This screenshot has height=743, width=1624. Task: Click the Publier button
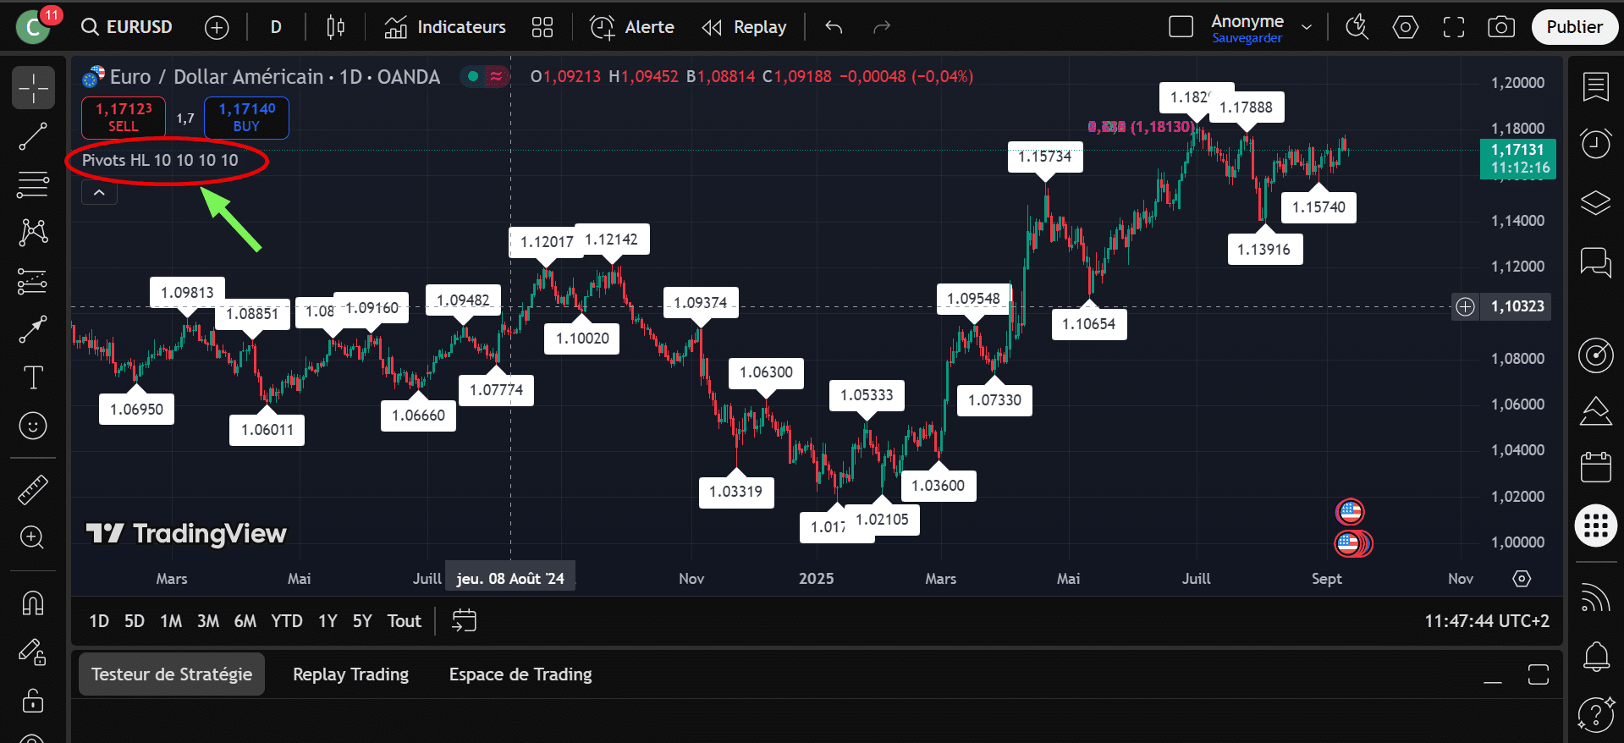pyautogui.click(x=1574, y=27)
